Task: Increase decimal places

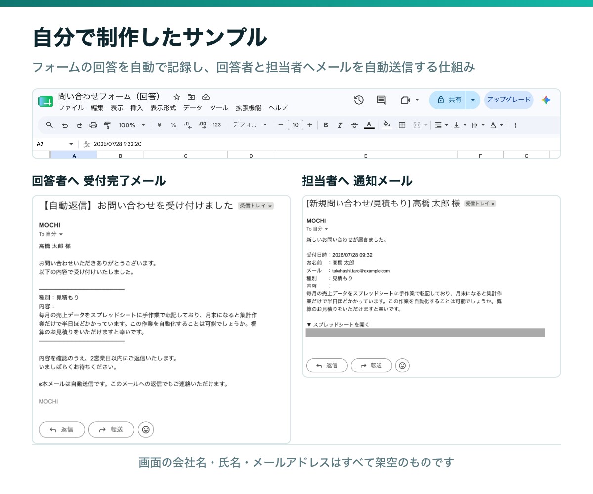Action: [x=202, y=125]
